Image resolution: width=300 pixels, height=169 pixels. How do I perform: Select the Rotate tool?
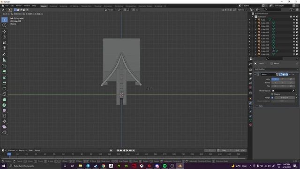[4, 37]
